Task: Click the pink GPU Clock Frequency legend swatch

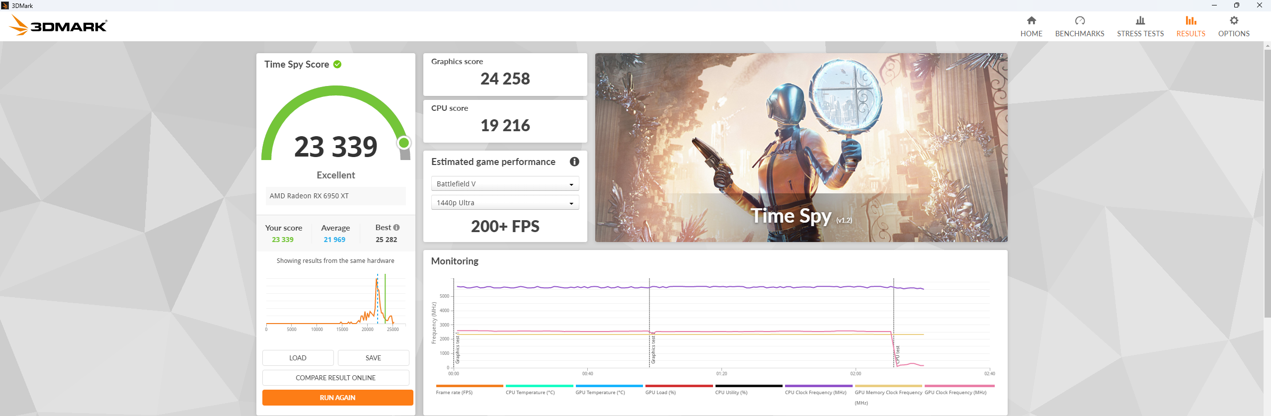Action: coord(959,386)
